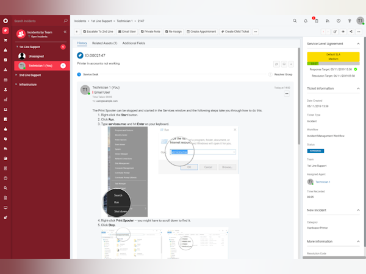Screen dimensions: 366x274
Task: Click the Open Incidents filter
Action: (x=38, y=37)
